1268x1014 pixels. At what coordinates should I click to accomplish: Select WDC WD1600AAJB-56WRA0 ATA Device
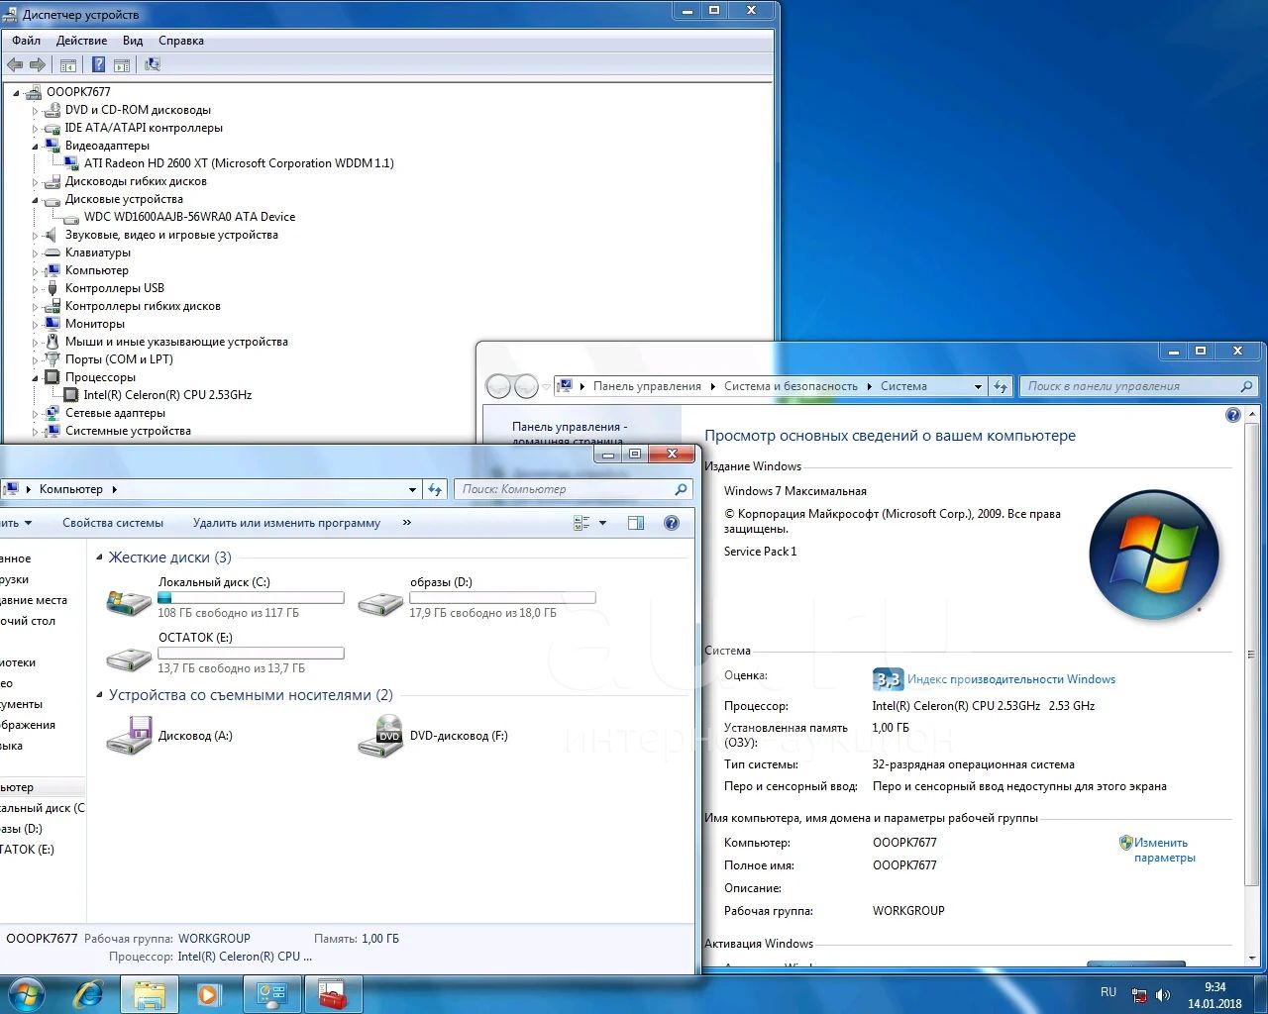click(189, 217)
